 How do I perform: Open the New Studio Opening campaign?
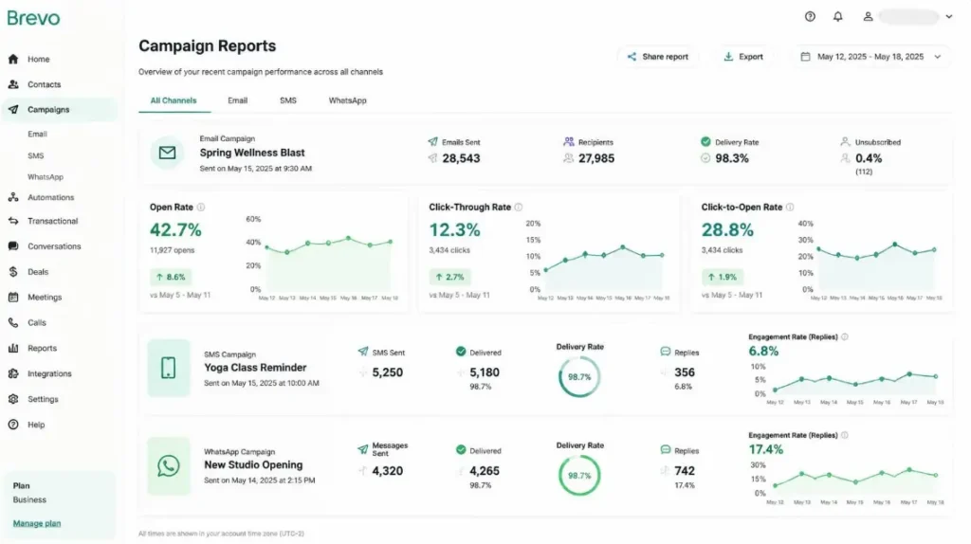coord(253,464)
